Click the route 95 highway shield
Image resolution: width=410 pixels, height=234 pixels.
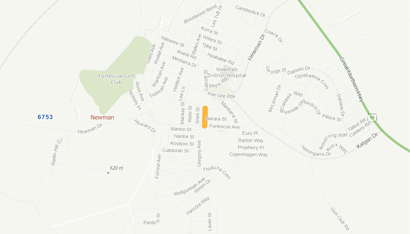click(372, 118)
